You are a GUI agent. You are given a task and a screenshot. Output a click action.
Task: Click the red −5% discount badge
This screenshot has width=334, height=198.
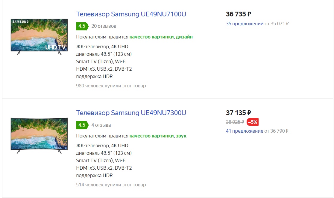[x=252, y=122]
